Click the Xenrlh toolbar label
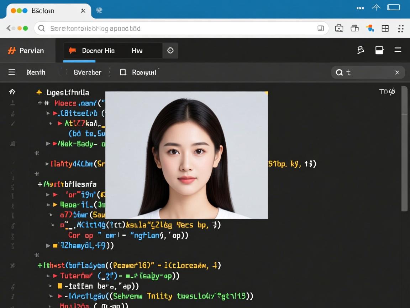The image size is (410, 308). click(x=36, y=72)
